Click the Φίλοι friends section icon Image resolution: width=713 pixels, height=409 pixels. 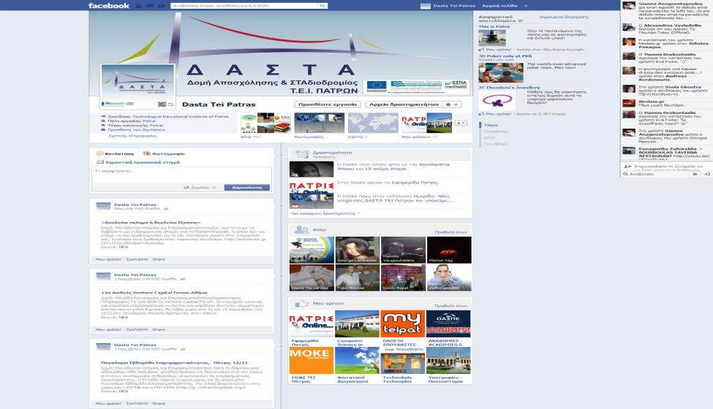pyautogui.click(x=301, y=229)
